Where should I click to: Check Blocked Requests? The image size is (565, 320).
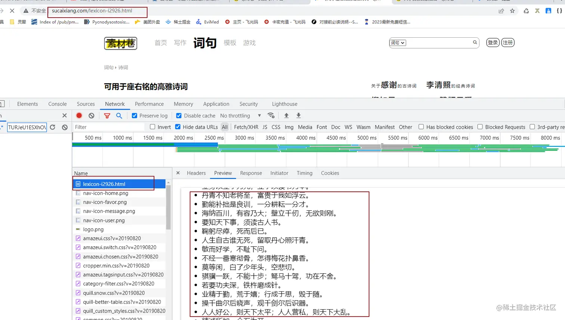(x=480, y=127)
